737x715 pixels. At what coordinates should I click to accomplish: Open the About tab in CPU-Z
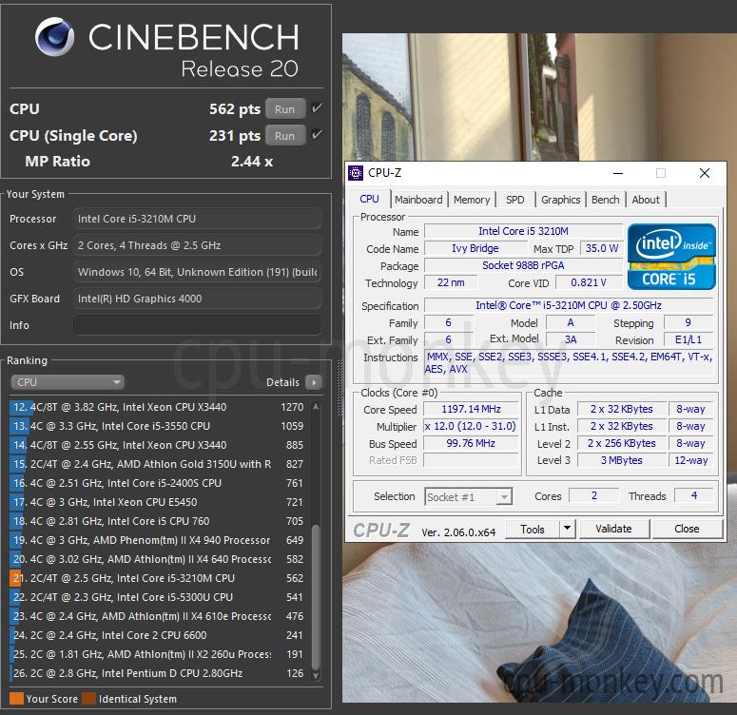coord(646,200)
